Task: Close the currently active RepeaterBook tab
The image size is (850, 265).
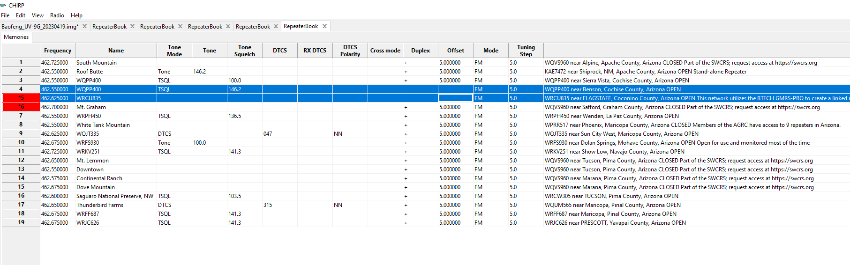Action: pos(324,26)
